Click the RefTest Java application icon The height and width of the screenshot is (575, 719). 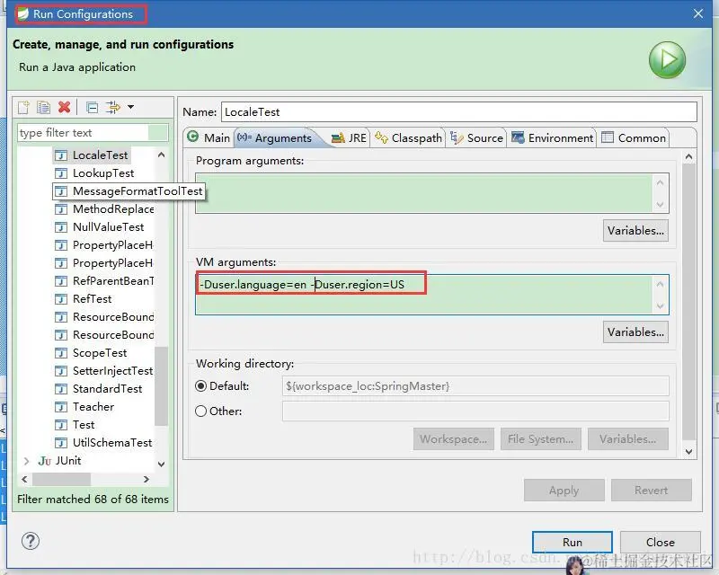tap(60, 299)
